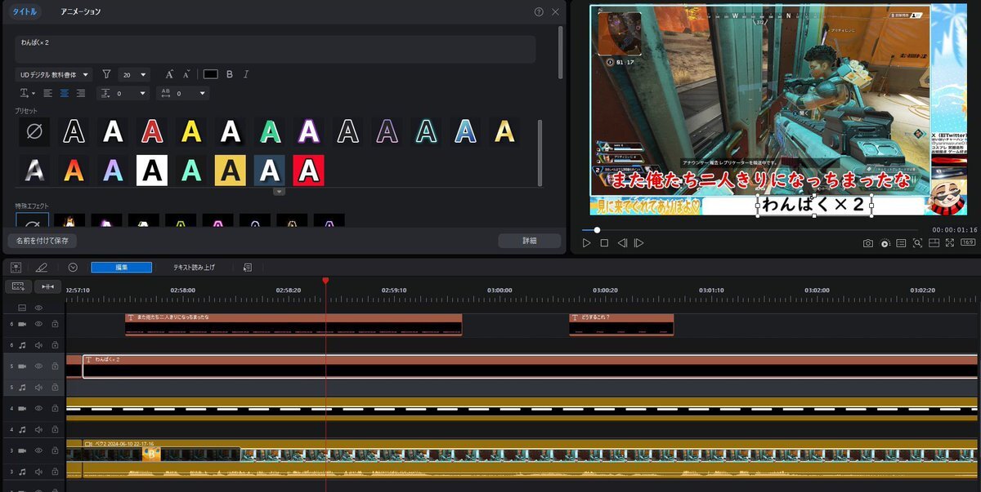The image size is (981, 492).
Task: Lock video track 6
Action: tap(55, 324)
